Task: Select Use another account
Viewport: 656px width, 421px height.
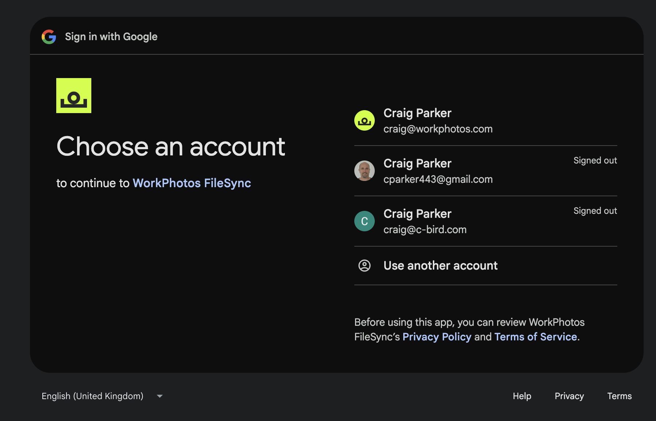Action: click(486, 266)
